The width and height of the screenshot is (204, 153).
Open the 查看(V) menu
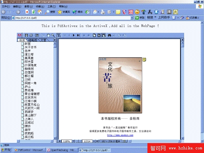click(x=29, y=6)
